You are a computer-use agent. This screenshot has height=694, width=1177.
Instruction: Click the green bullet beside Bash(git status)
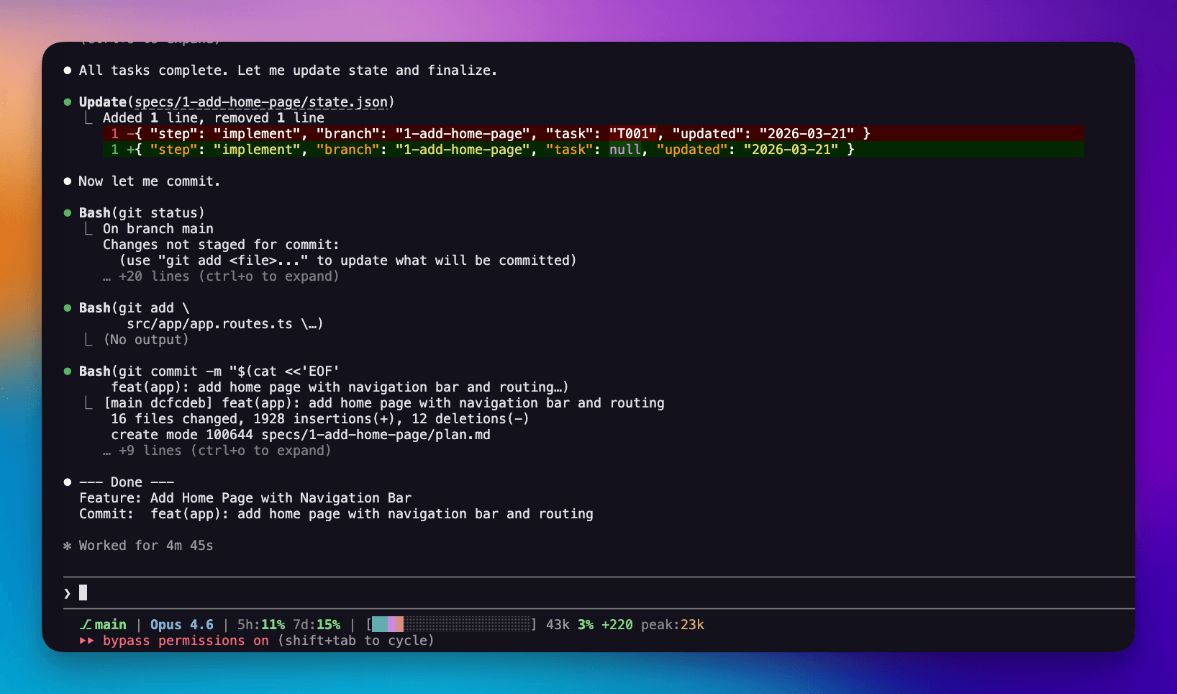68,212
